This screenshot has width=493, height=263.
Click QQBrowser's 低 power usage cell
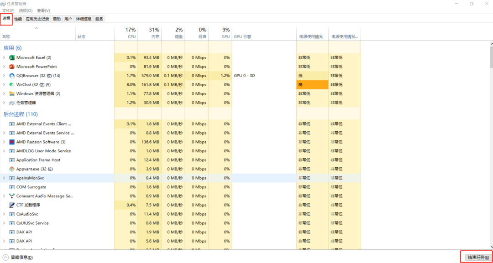pos(312,76)
